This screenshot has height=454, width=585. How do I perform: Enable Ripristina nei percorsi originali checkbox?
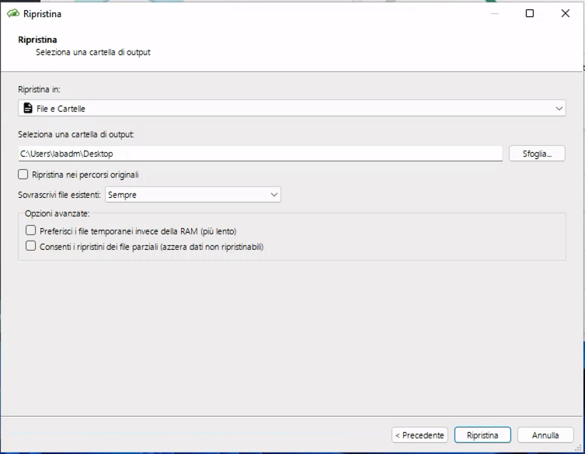click(23, 175)
